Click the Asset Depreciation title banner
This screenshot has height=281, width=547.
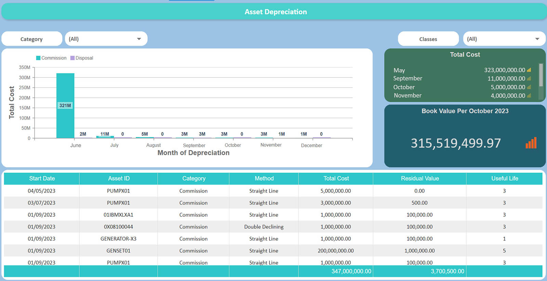click(x=275, y=12)
